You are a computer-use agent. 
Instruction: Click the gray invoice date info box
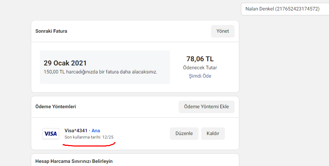click(105, 67)
